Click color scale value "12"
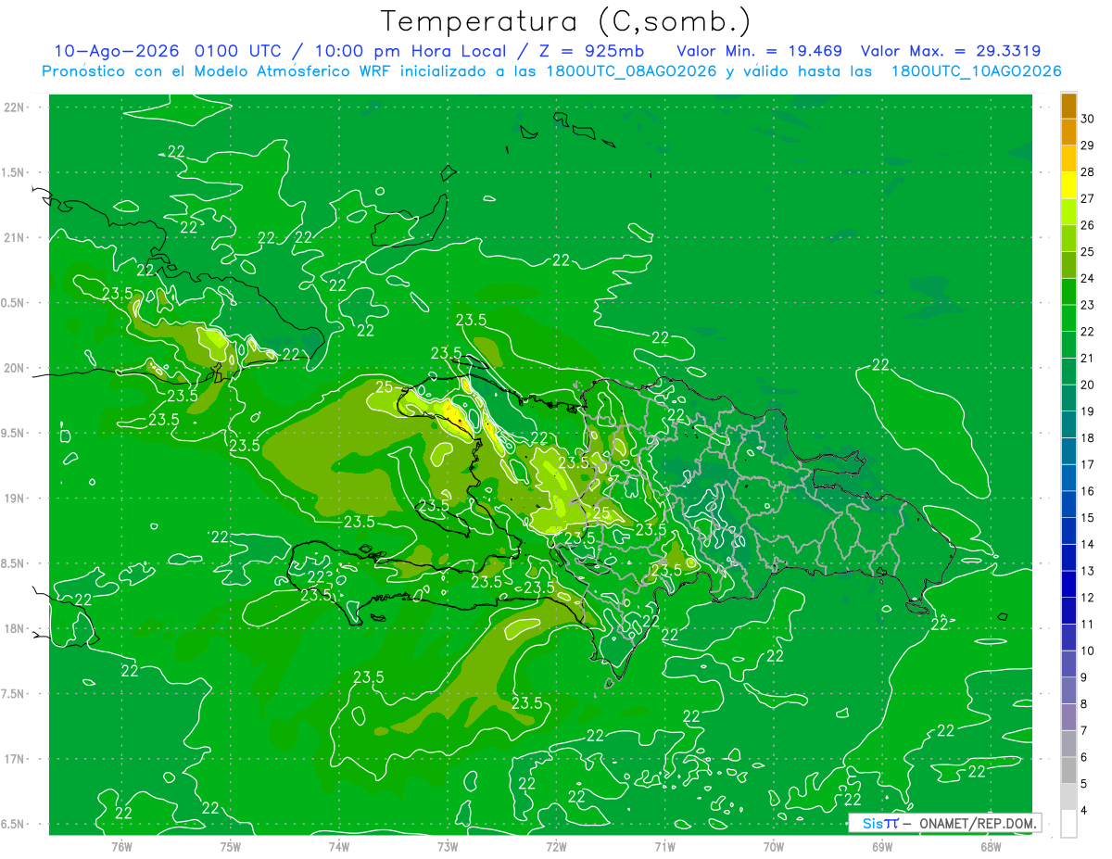The width and height of the screenshot is (1112, 859). point(1088,598)
